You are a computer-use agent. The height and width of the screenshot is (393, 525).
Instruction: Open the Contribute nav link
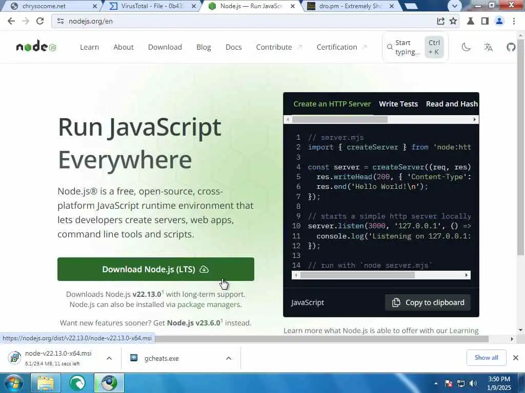(279, 47)
